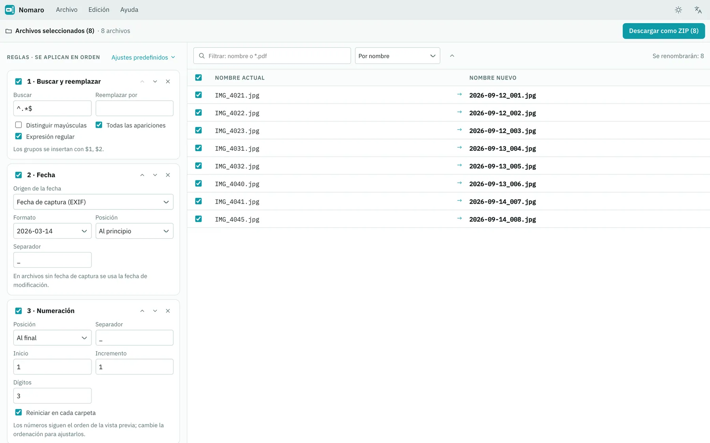Move rule 2 Fecha down
Image resolution: width=710 pixels, height=443 pixels.
155,175
